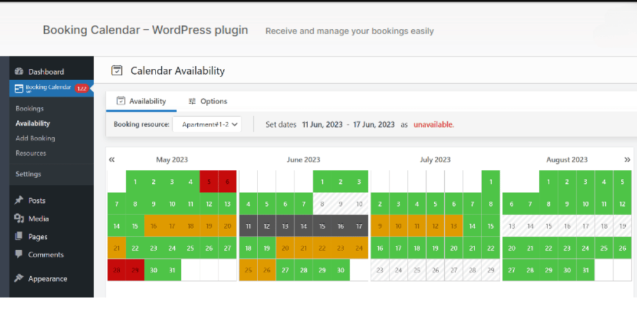637x334 pixels.
Task: Select May 31 green date
Action: pyautogui.click(x=172, y=270)
